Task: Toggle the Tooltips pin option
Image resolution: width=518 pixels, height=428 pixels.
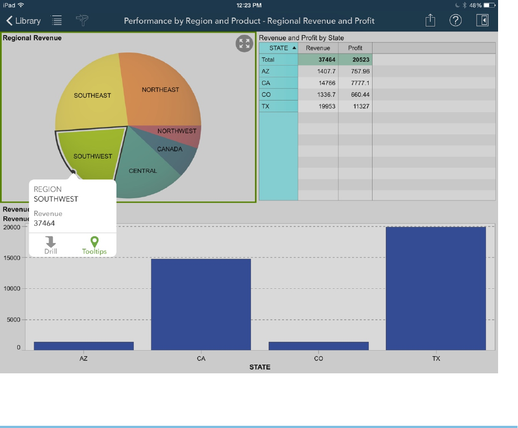Action: tap(95, 245)
